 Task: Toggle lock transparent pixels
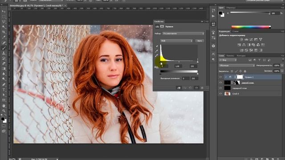pos(232,71)
